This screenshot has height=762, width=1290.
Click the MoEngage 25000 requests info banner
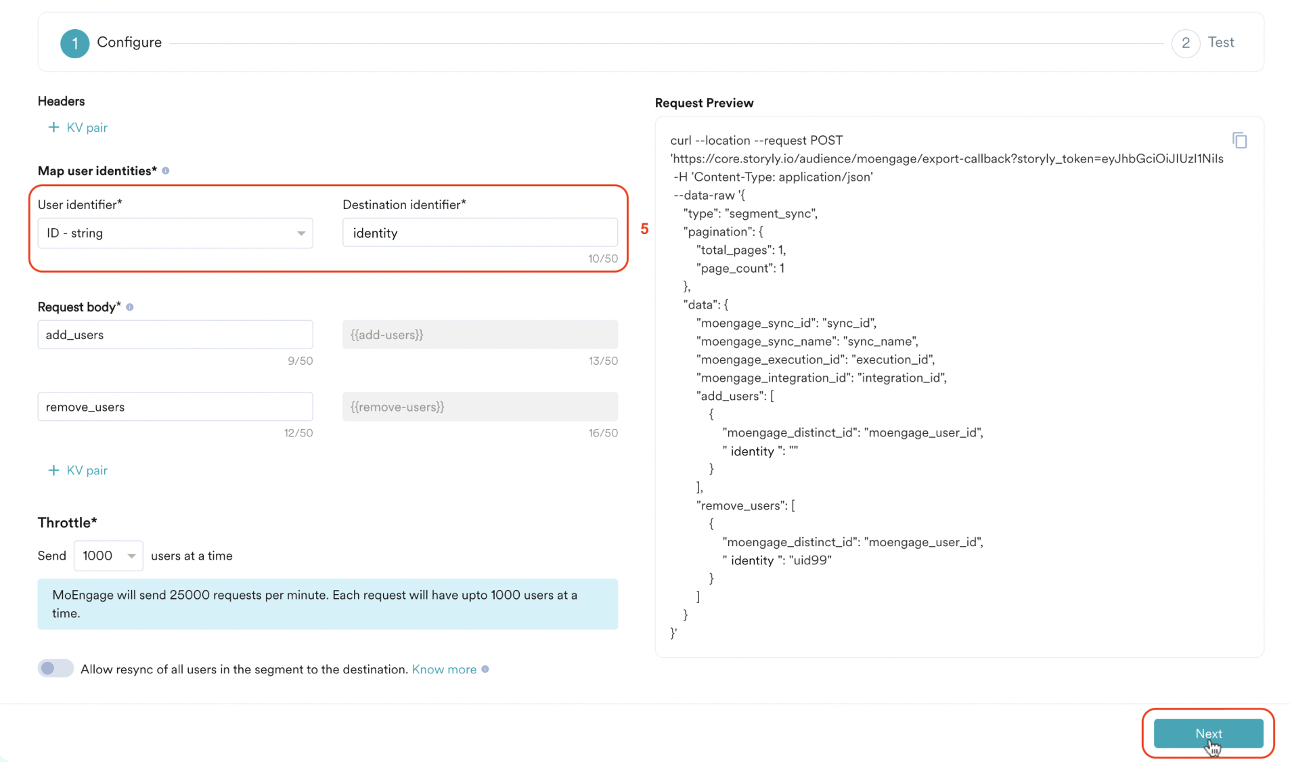[x=328, y=604]
